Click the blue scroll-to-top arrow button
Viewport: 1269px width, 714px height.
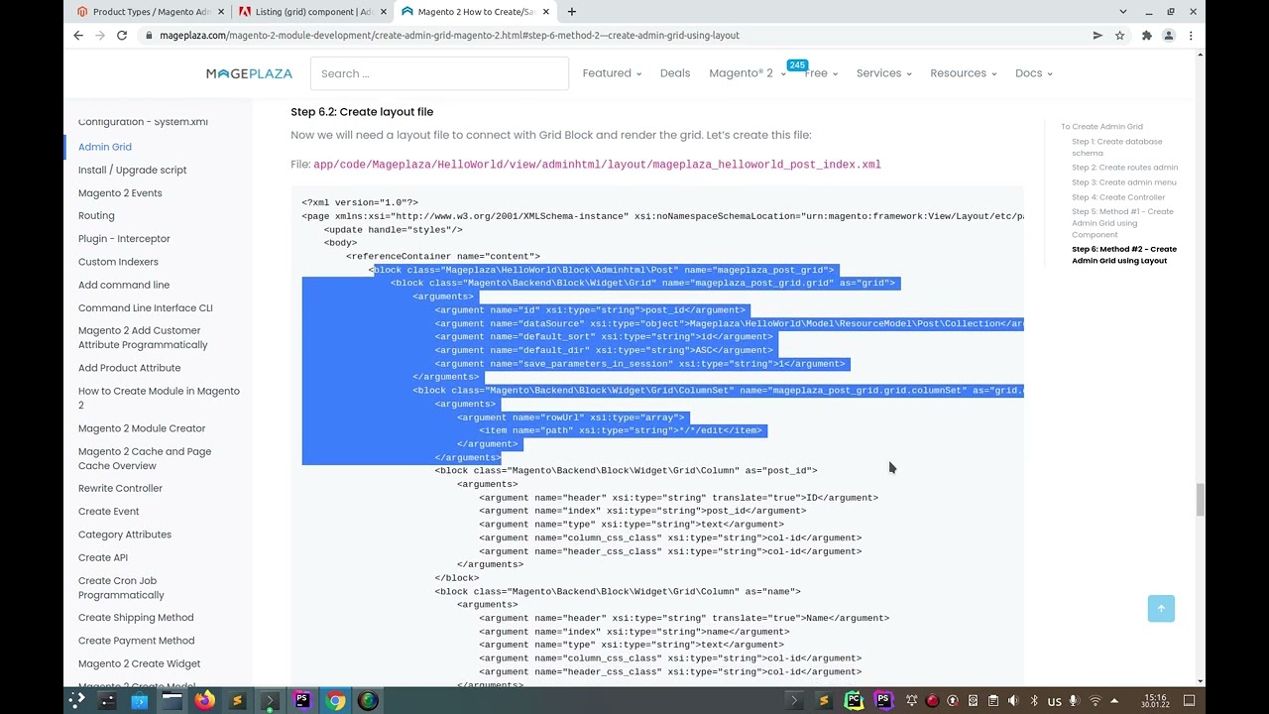(1161, 608)
